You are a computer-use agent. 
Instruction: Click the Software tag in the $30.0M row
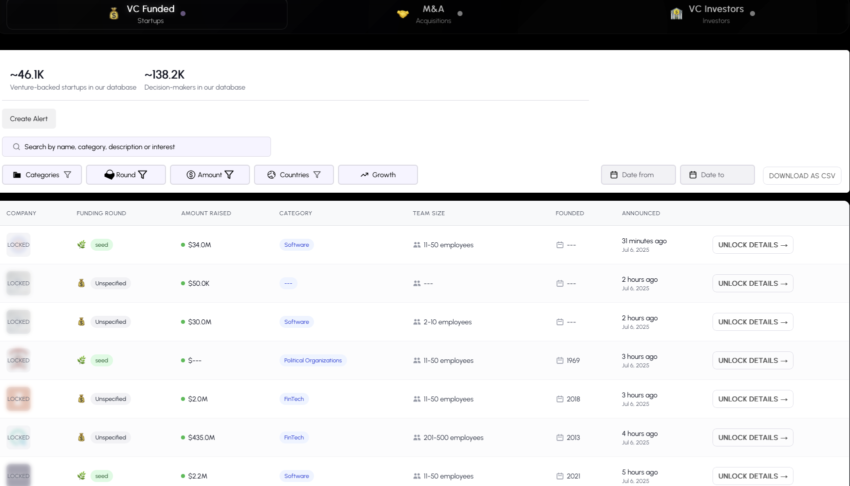tap(296, 322)
